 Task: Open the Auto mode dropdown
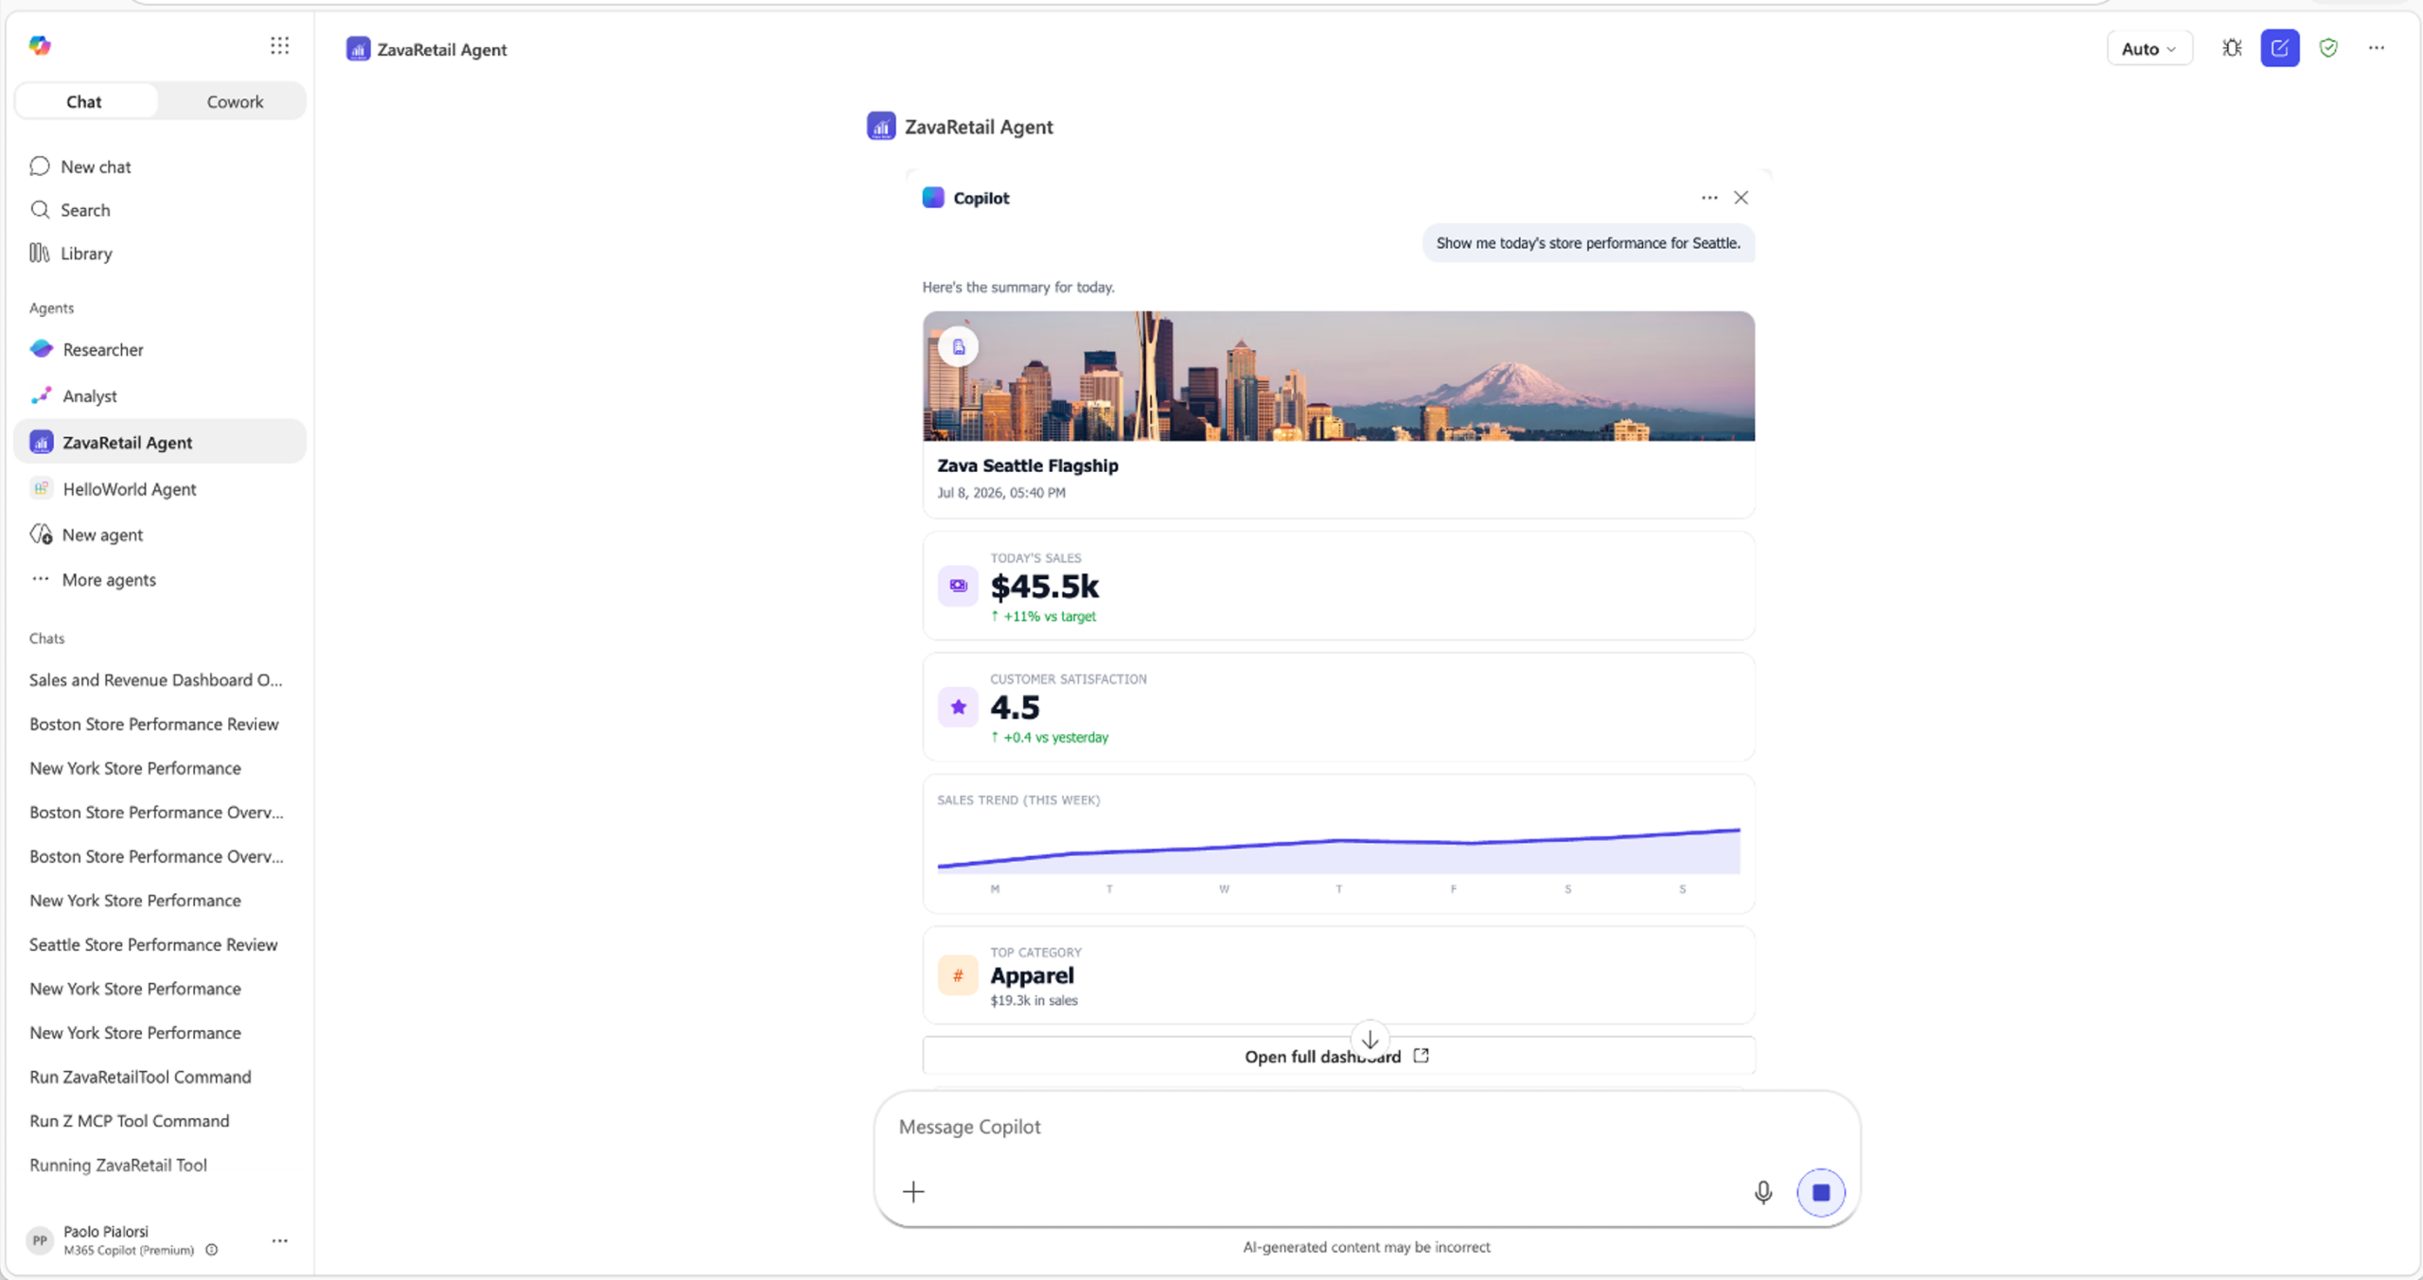[2149, 48]
